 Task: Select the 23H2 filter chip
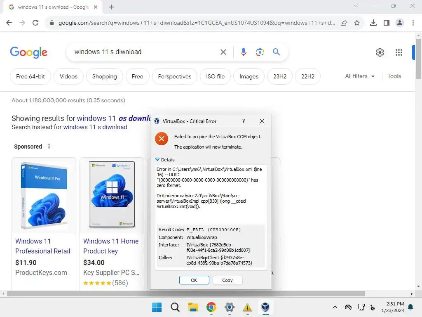280,76
